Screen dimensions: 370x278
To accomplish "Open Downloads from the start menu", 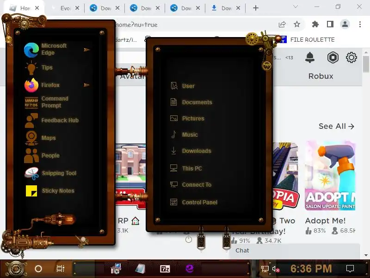I will coord(191,151).
